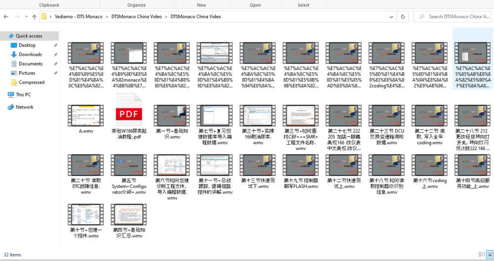Viewport: 494px width, 261px height.
Task: Select the Network location
Action: coord(24,107)
